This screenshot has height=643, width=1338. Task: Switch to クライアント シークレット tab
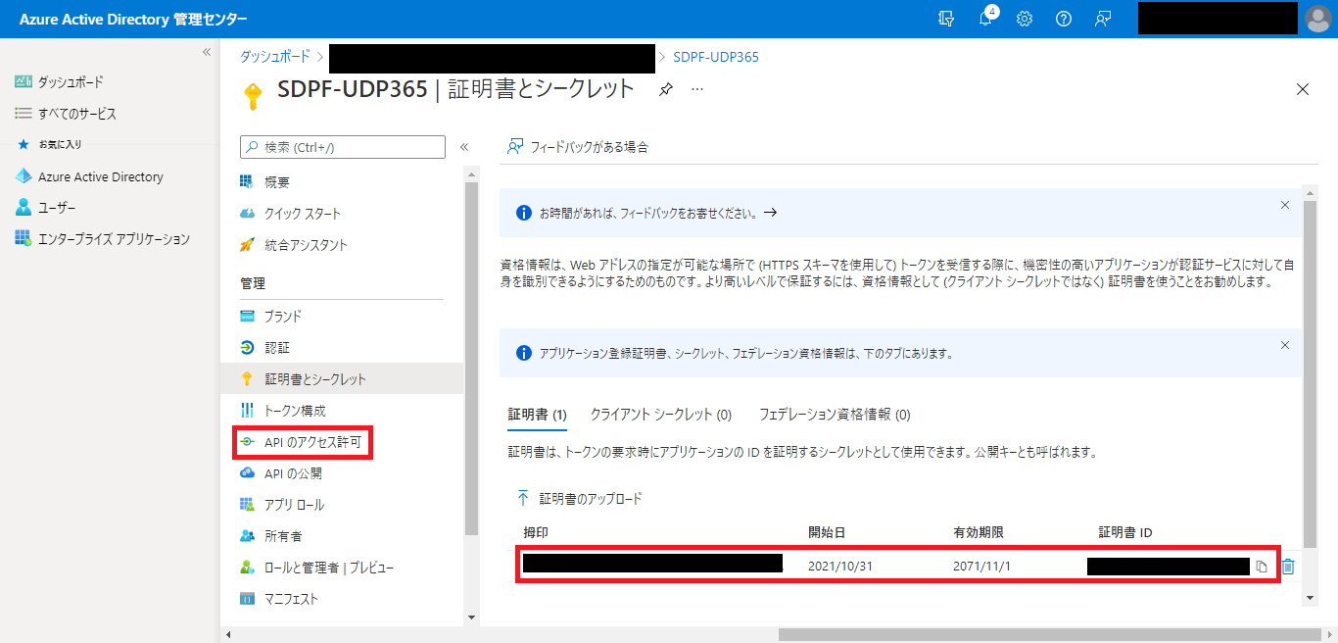(660, 415)
